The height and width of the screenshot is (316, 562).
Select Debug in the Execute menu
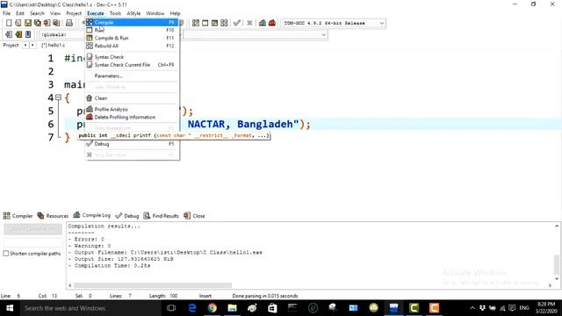click(x=132, y=144)
